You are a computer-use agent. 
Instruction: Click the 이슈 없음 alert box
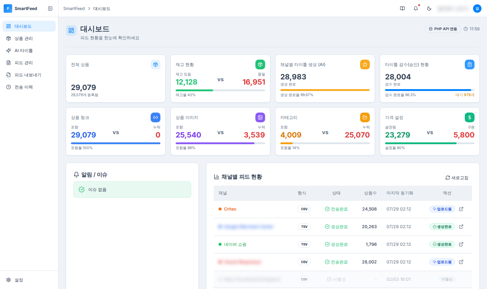pyautogui.click(x=132, y=190)
